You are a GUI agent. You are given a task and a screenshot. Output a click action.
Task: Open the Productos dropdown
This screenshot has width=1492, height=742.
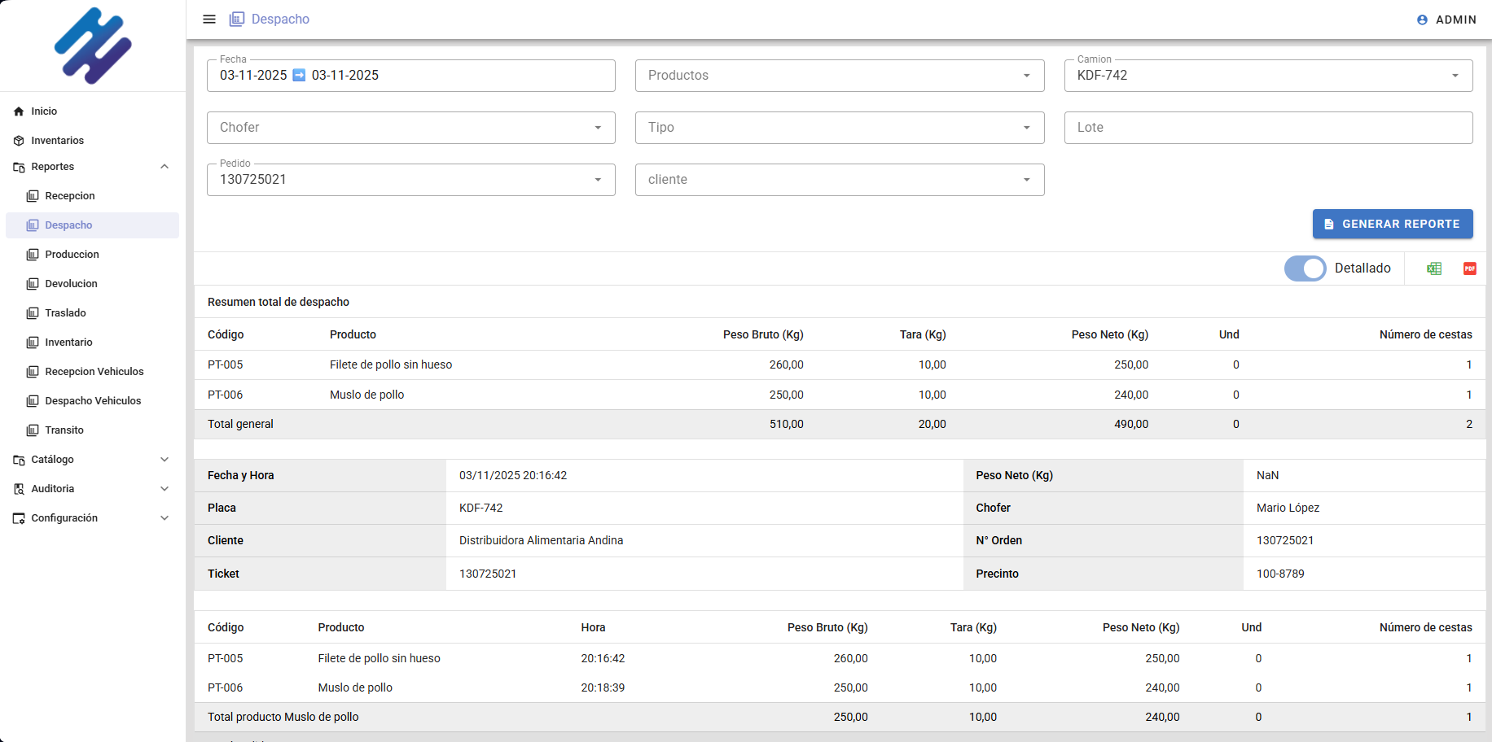(x=839, y=76)
